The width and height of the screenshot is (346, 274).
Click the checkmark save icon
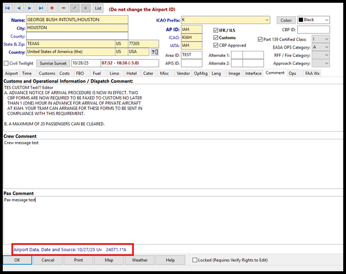[x=75, y=8]
